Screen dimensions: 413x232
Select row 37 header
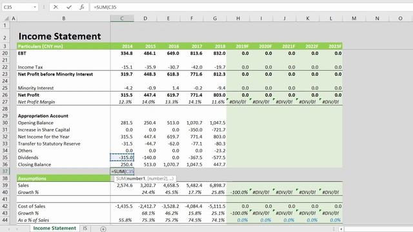pos(5,171)
